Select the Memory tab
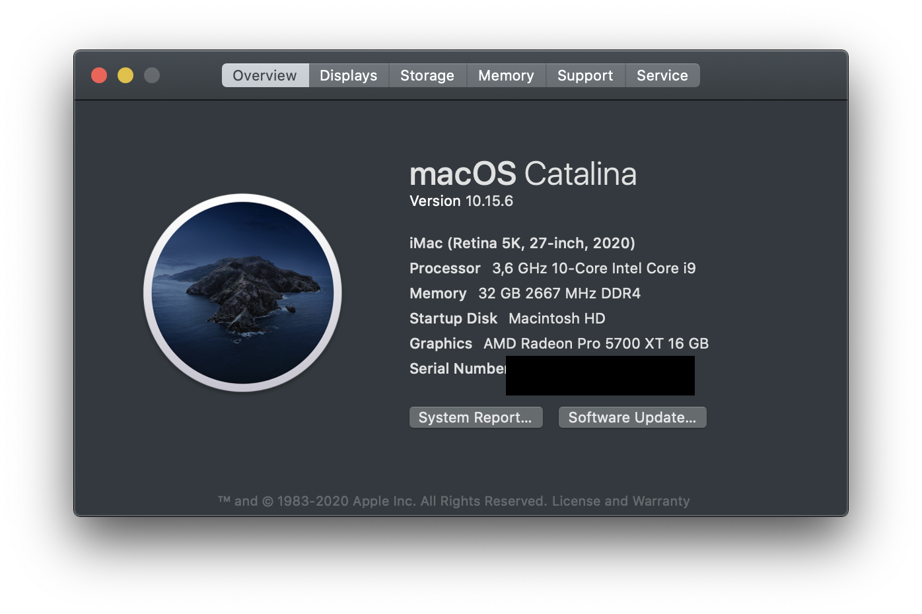 pyautogui.click(x=507, y=75)
